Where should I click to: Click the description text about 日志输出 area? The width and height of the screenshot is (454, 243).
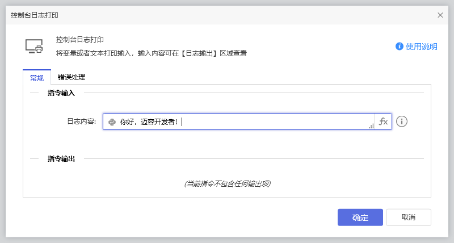coord(151,53)
